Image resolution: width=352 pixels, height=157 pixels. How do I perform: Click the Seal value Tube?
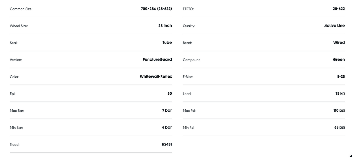pyautogui.click(x=167, y=43)
